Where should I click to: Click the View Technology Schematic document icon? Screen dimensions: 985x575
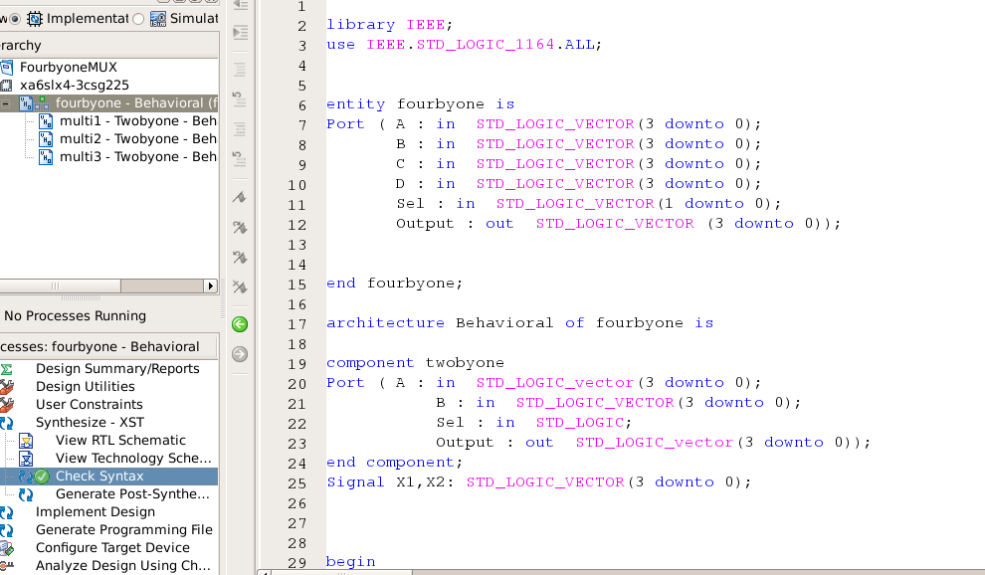tap(26, 459)
